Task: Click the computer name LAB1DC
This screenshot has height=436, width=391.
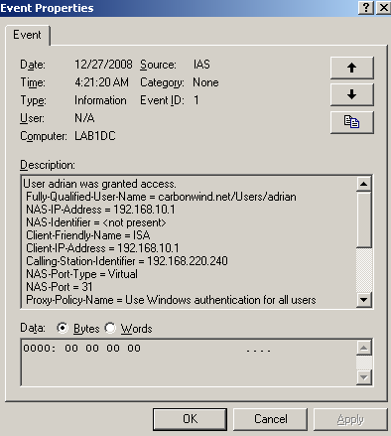Action: (x=95, y=136)
